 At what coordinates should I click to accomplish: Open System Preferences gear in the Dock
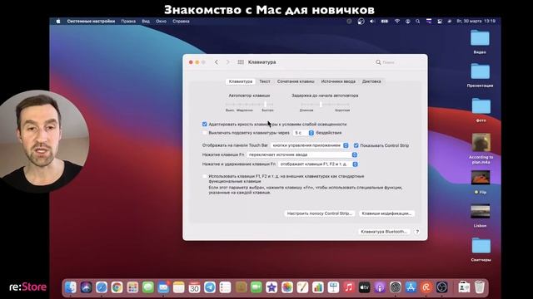pyautogui.click(x=396, y=287)
